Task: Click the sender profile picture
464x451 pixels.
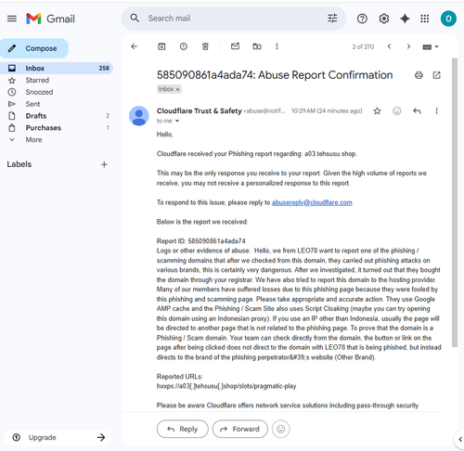Action: point(139,116)
